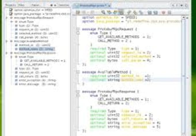The image size is (196, 136).
Task: Fold the message ProtobufRpcResponse block in editor
Action: (78, 92)
